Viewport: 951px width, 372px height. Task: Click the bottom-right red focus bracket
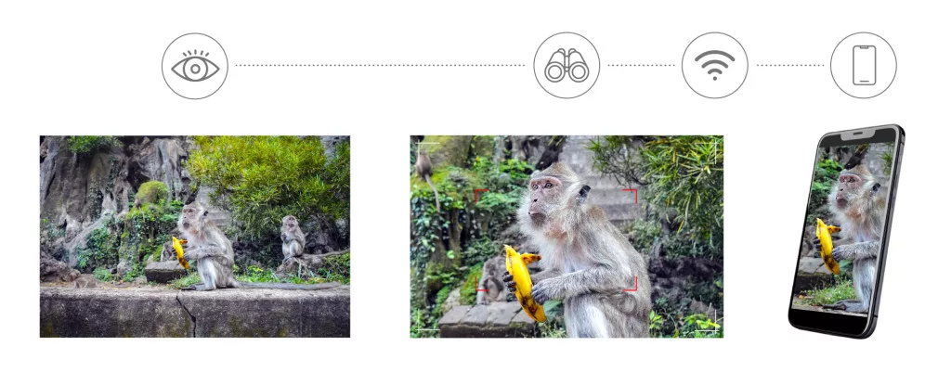tap(632, 284)
